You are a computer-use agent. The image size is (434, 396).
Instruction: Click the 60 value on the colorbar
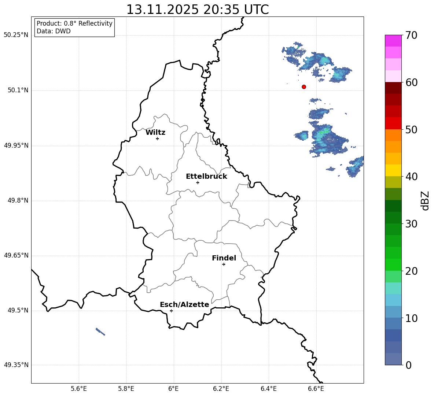point(411,82)
